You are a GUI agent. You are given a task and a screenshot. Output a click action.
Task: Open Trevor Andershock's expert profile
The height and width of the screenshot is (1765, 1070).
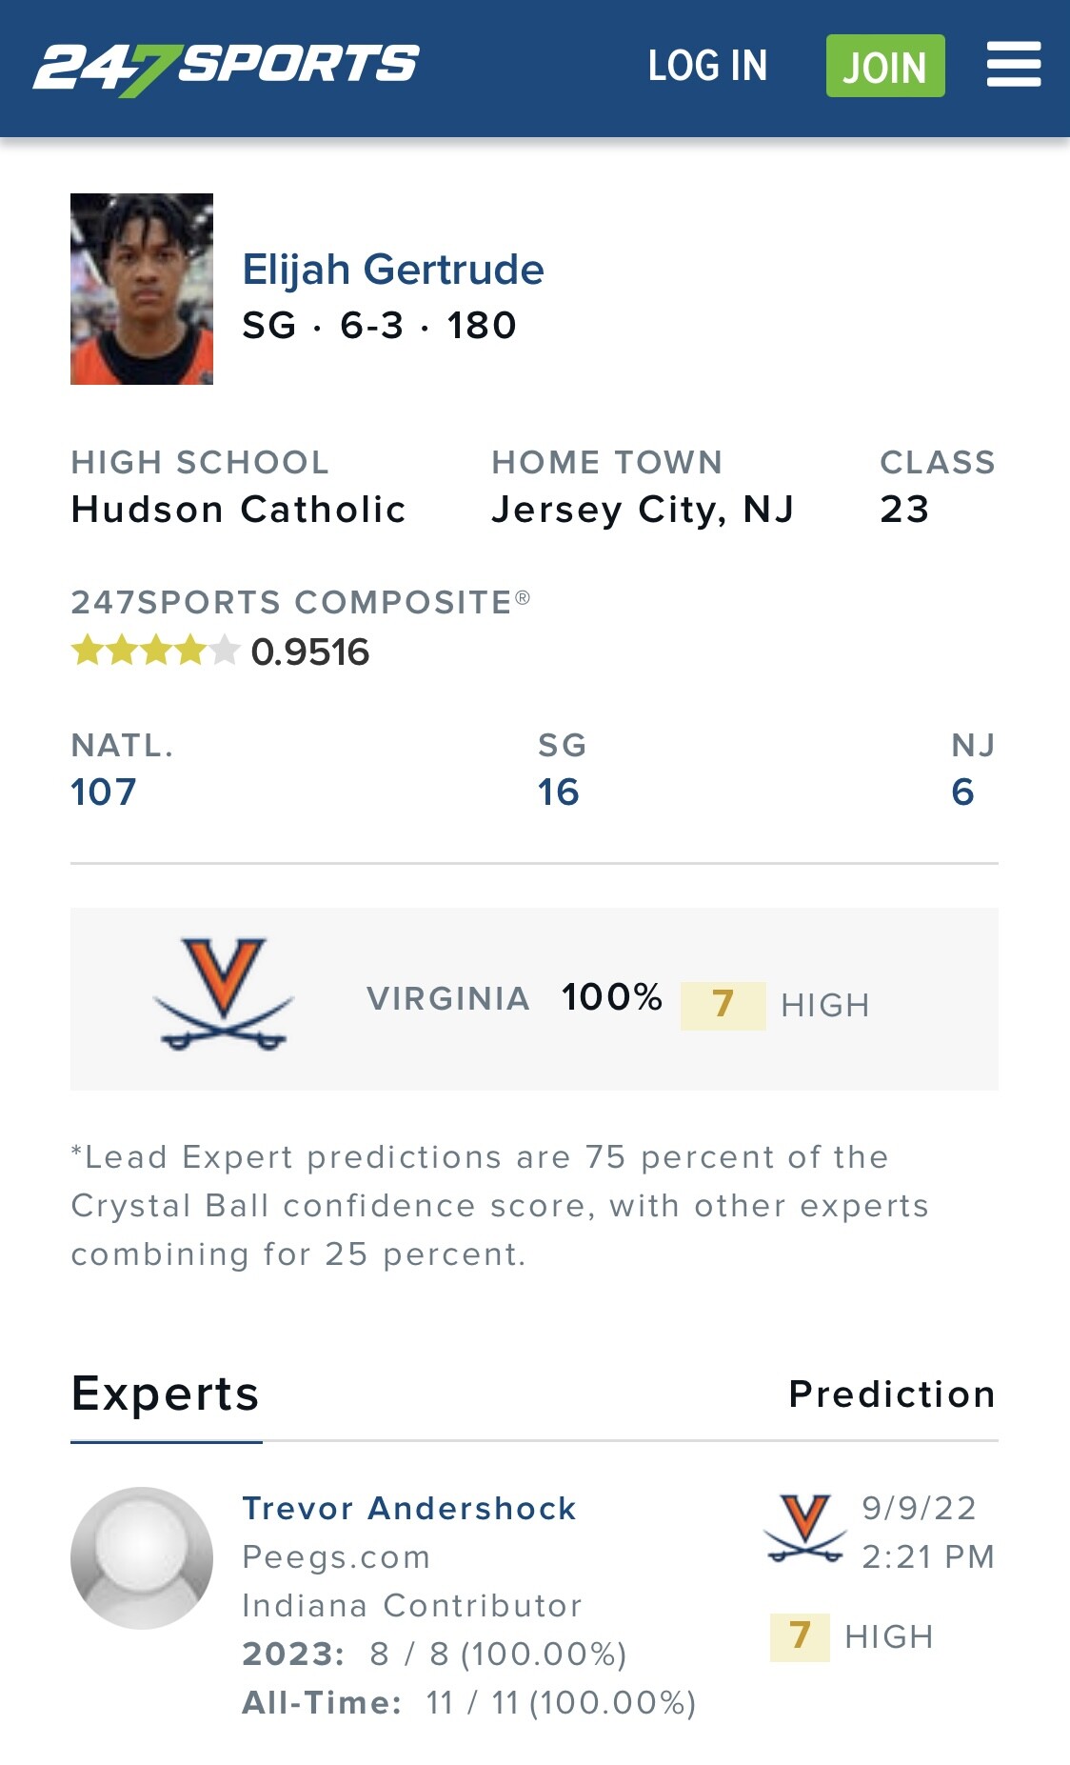409,1509
